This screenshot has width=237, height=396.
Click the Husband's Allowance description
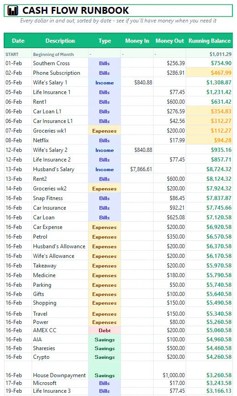pyautogui.click(x=60, y=246)
